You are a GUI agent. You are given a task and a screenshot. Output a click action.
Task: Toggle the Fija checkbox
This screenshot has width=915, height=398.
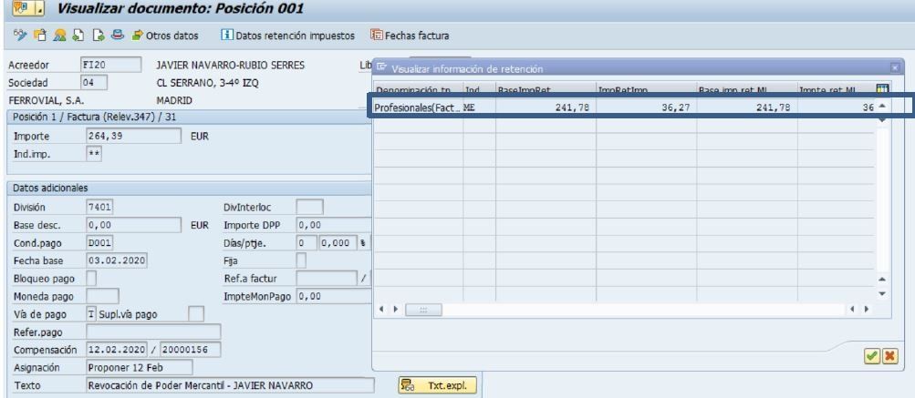301,260
